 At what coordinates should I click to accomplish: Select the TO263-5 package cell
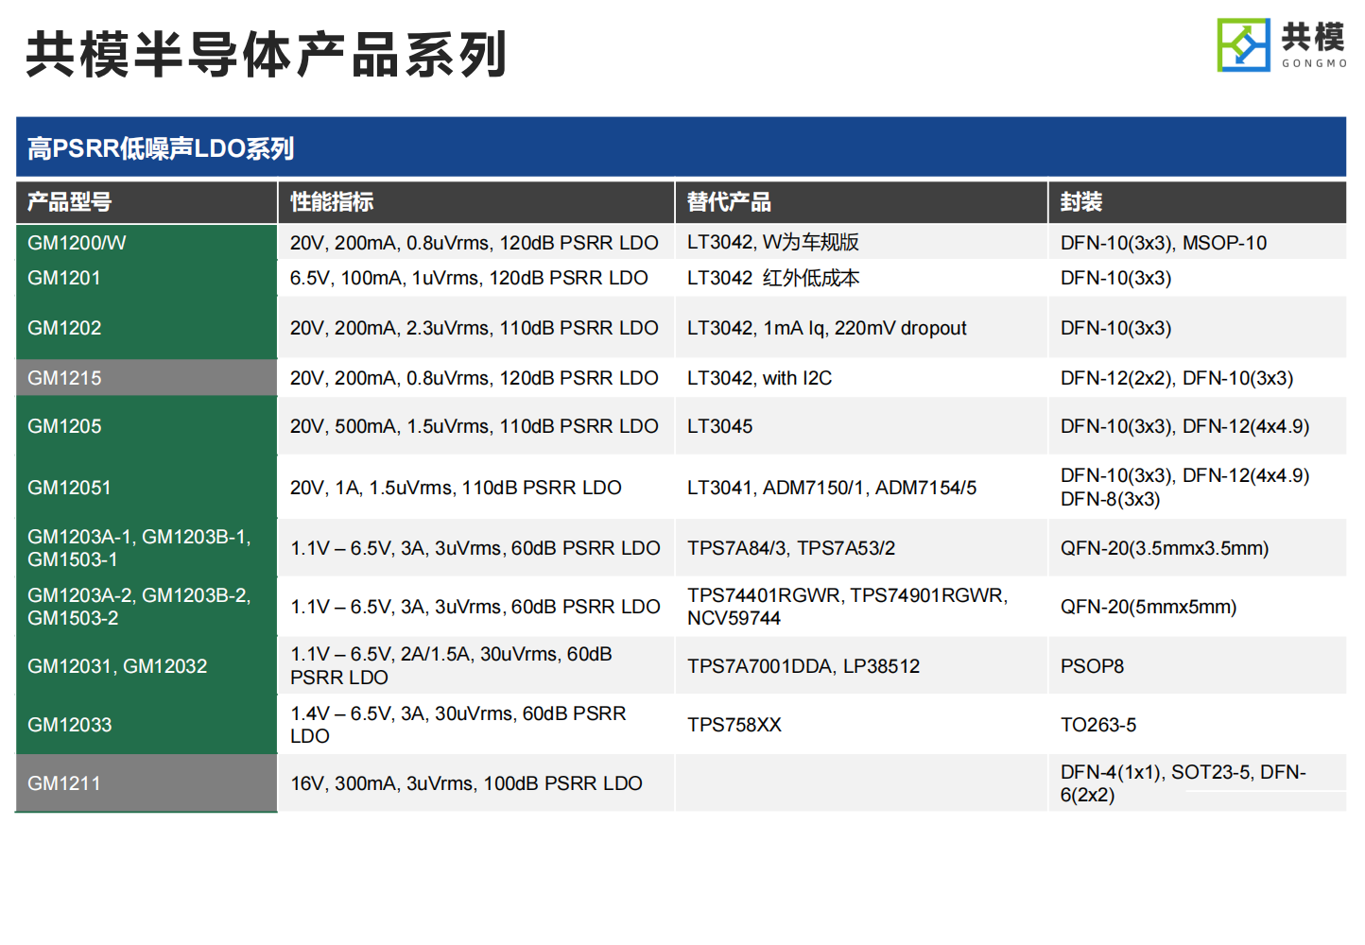(1098, 725)
